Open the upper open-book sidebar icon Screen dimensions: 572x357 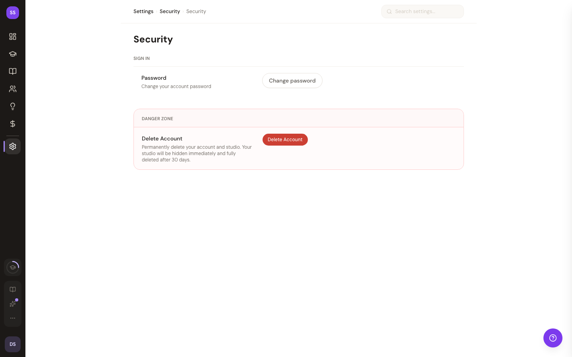click(x=13, y=71)
